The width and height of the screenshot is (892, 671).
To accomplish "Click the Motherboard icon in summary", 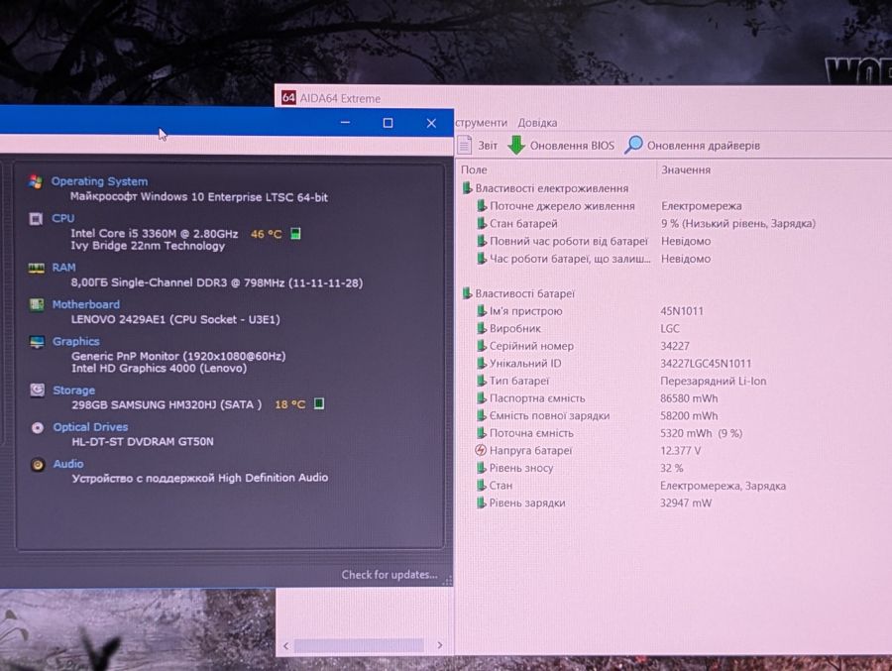I will 37,304.
